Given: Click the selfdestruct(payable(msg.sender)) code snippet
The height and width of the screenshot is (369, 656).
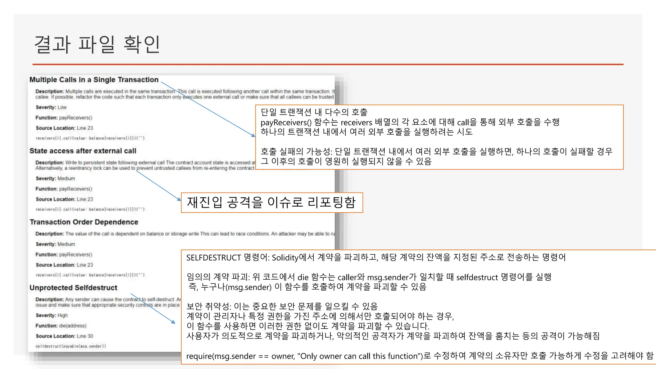Looking at the screenshot, I should click(70, 346).
